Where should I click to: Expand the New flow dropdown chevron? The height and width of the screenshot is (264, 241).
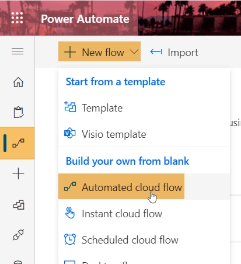134,52
